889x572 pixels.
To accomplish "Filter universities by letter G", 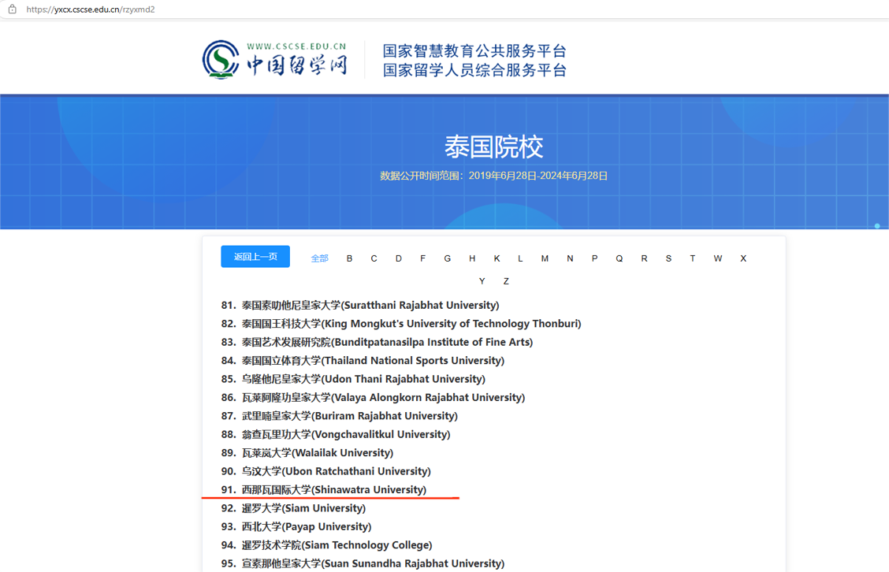I will click(448, 258).
